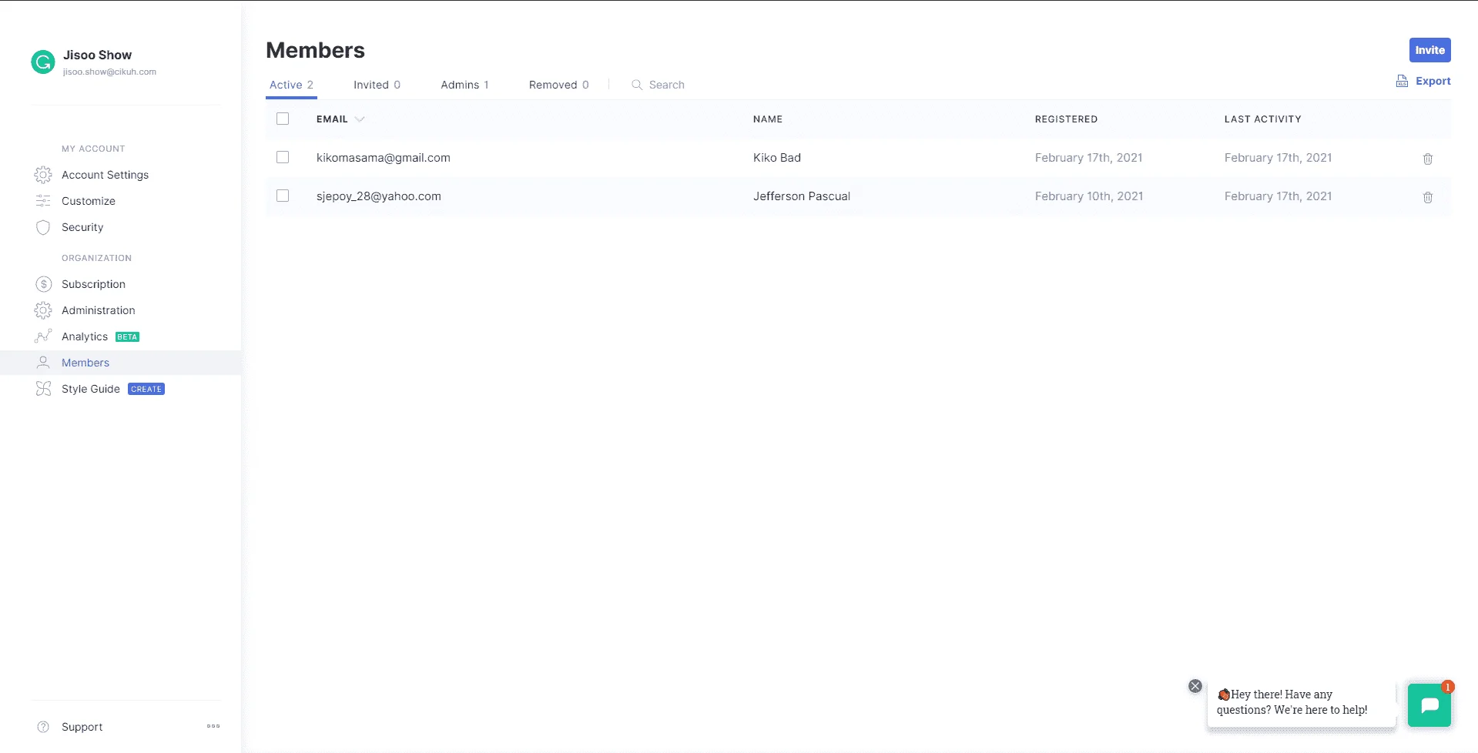Click registered date February 10th, 2021
This screenshot has height=753, width=1478.
click(x=1088, y=196)
